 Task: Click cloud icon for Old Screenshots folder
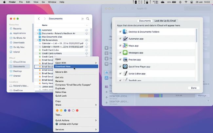click(87, 40)
